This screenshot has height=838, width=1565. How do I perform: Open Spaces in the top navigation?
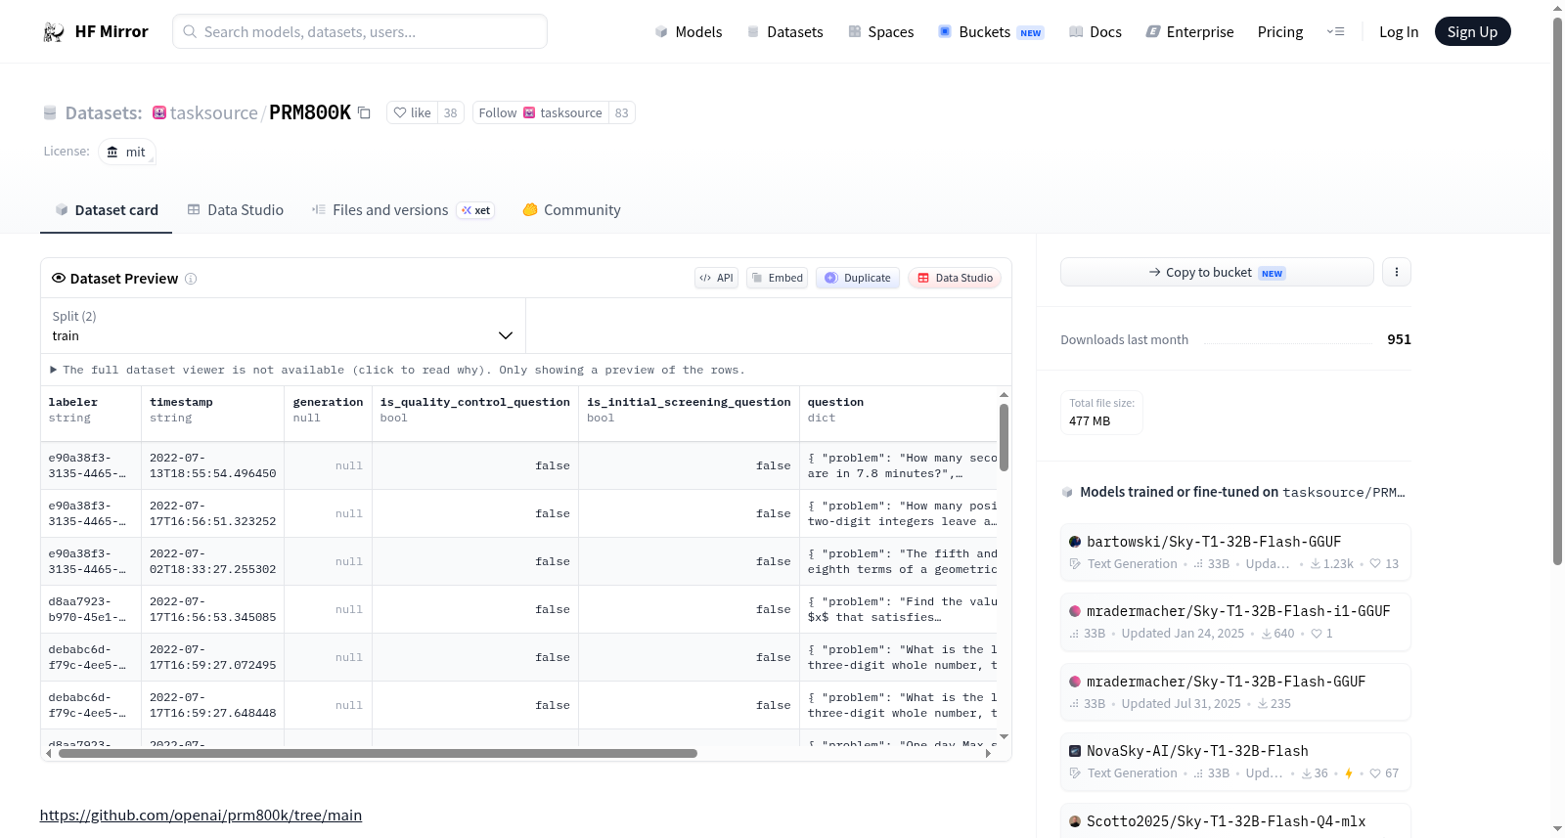pos(881,32)
